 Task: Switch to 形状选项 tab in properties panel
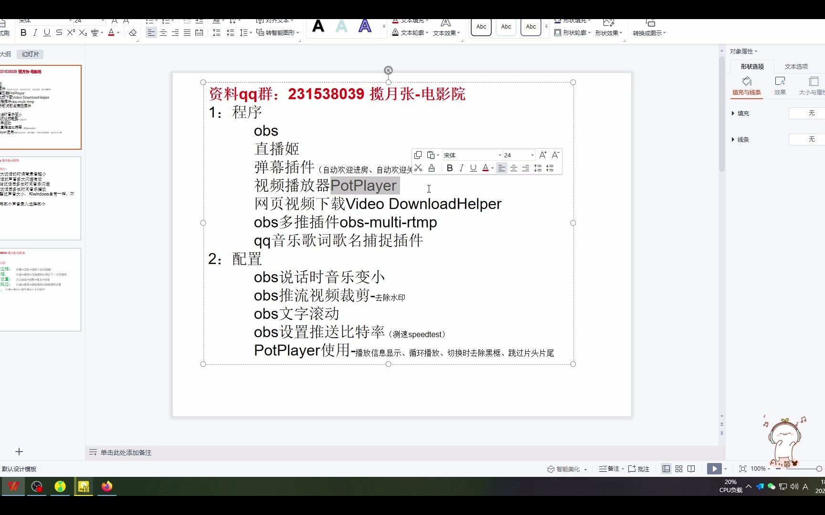(752, 66)
